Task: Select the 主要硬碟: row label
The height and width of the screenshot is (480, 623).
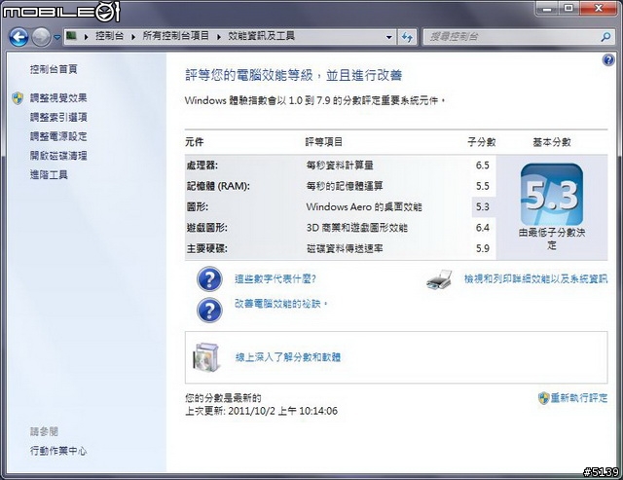Action: coord(207,248)
